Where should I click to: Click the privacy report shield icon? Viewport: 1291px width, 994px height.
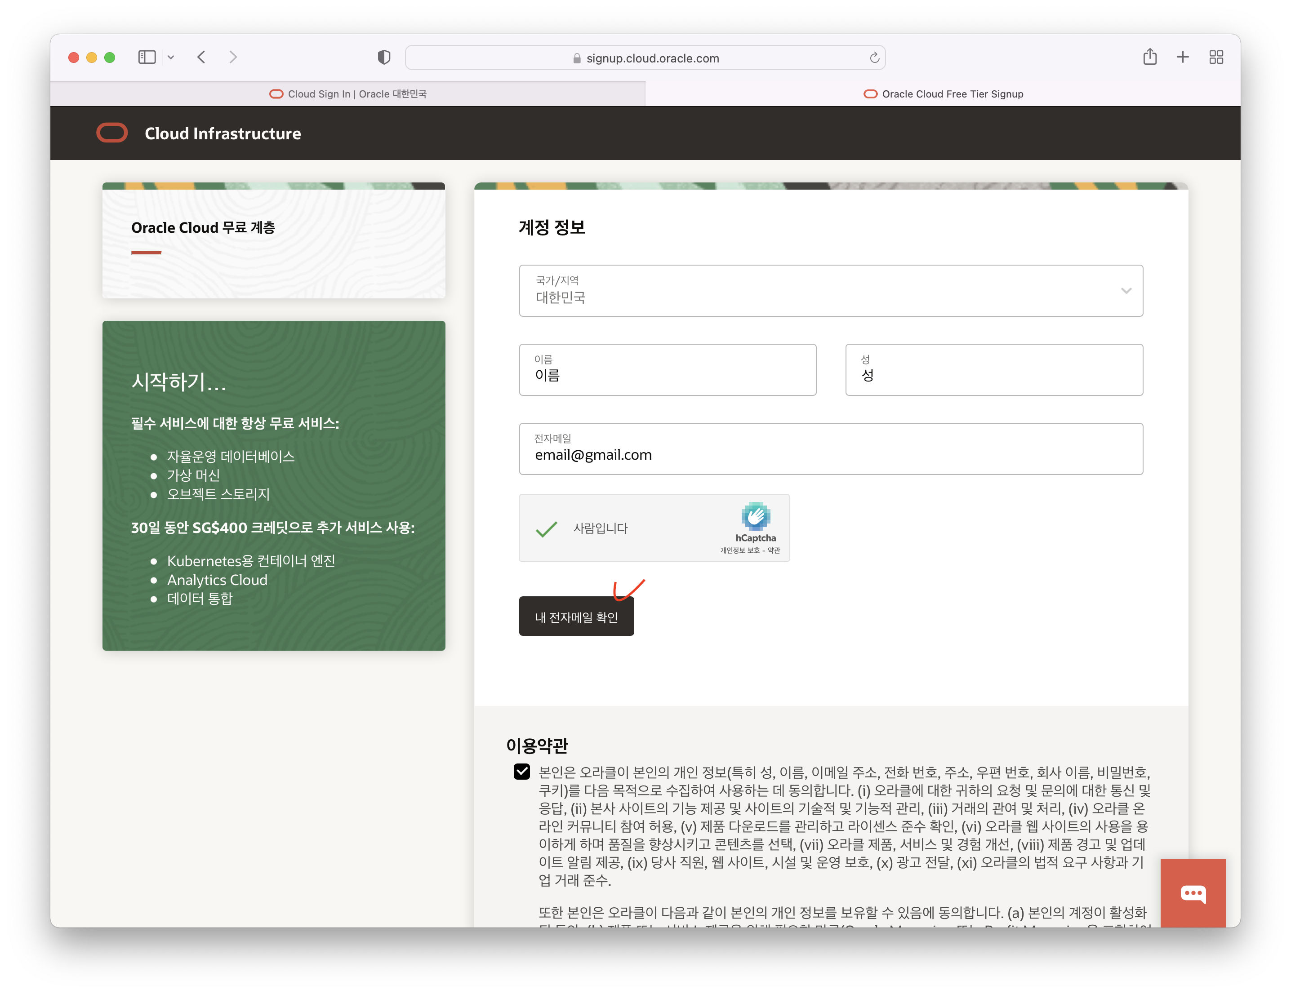click(383, 58)
